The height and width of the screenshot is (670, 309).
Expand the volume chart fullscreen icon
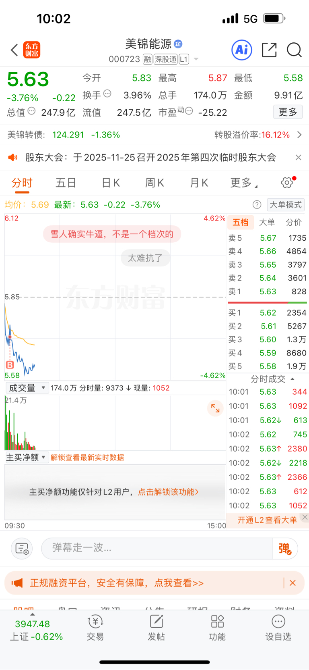click(215, 408)
